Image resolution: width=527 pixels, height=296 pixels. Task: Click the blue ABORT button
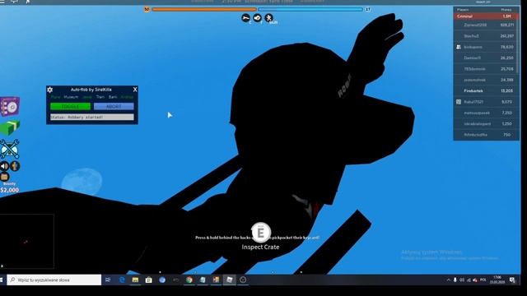coord(114,106)
